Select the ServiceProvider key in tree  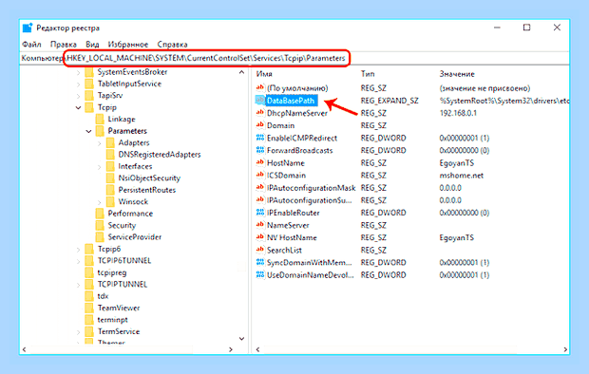(135, 237)
